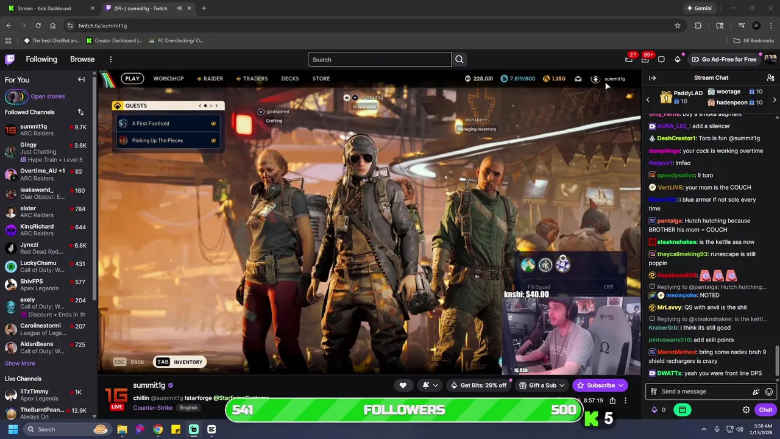Reload the Twitch page

click(38, 26)
